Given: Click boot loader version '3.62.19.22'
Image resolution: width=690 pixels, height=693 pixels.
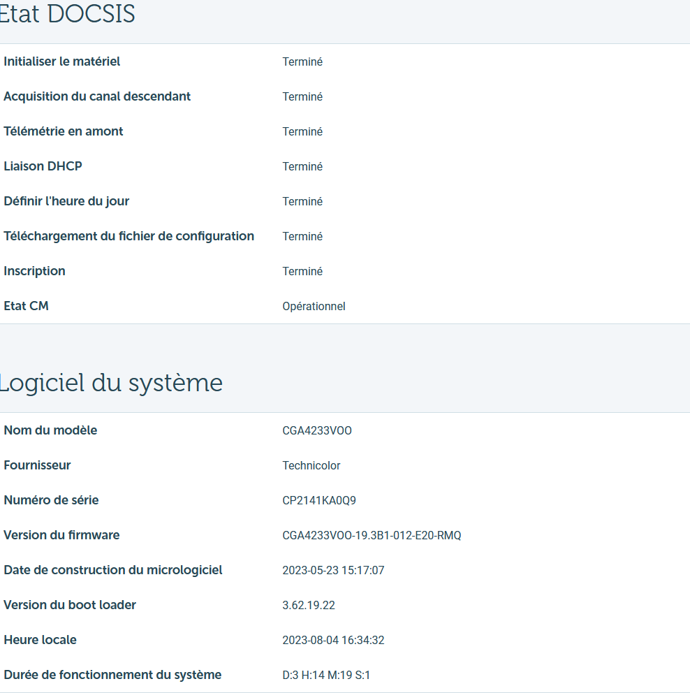Looking at the screenshot, I should [309, 605].
